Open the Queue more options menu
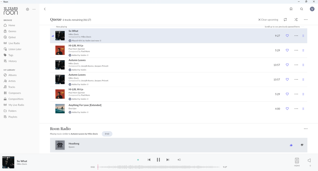 pos(306,20)
